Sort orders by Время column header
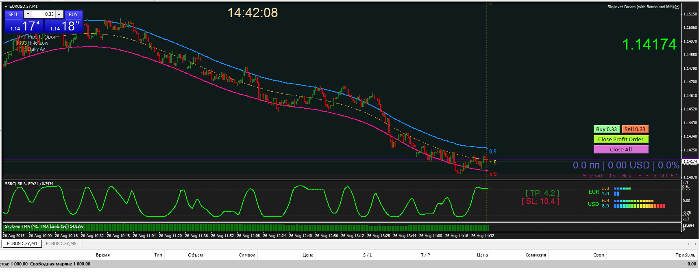 coord(103,255)
